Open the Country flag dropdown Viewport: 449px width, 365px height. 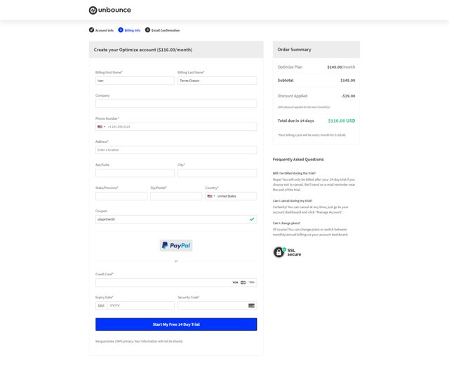tap(211, 196)
